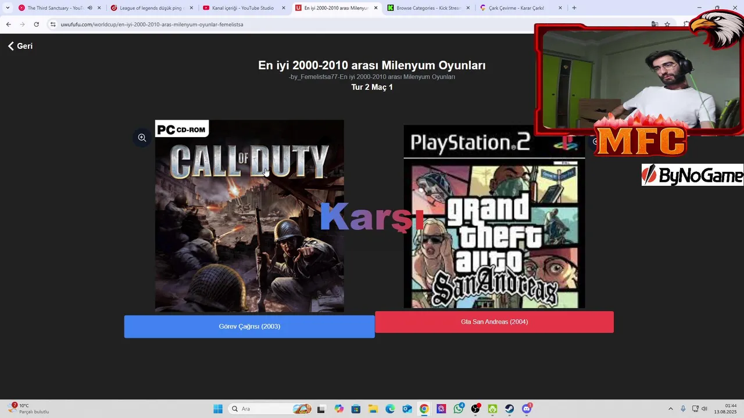The width and height of the screenshot is (744, 418).
Task: Open Steam from taskbar
Action: (509, 409)
